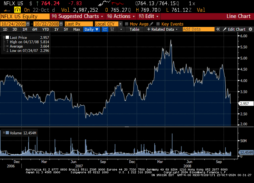254x183 pixels.
Task: Collapse the Last Price legend box
Action: coord(4,37)
